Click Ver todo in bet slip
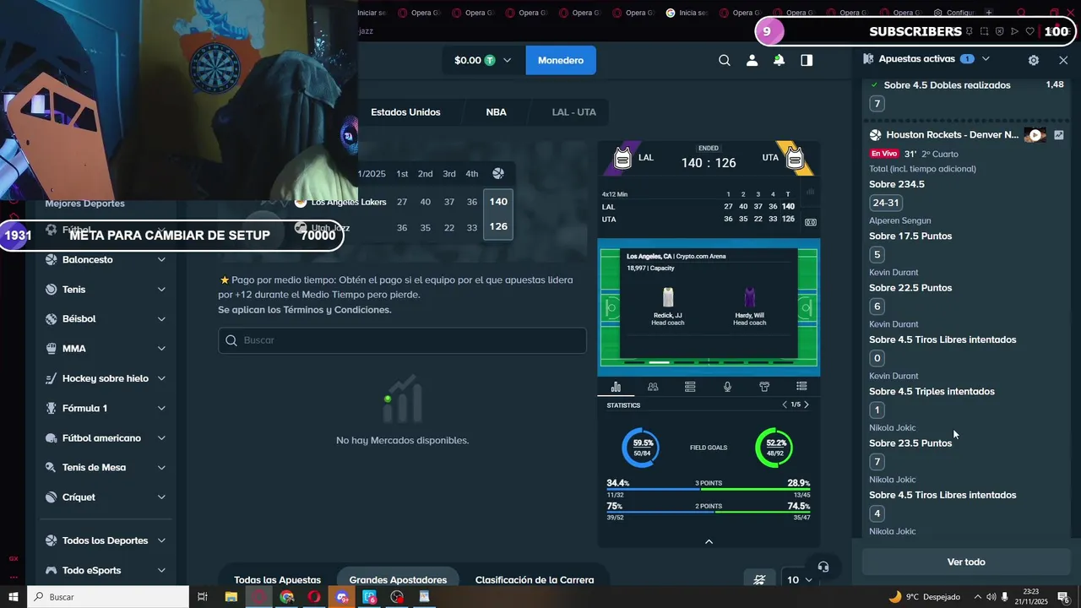 pos(966,562)
